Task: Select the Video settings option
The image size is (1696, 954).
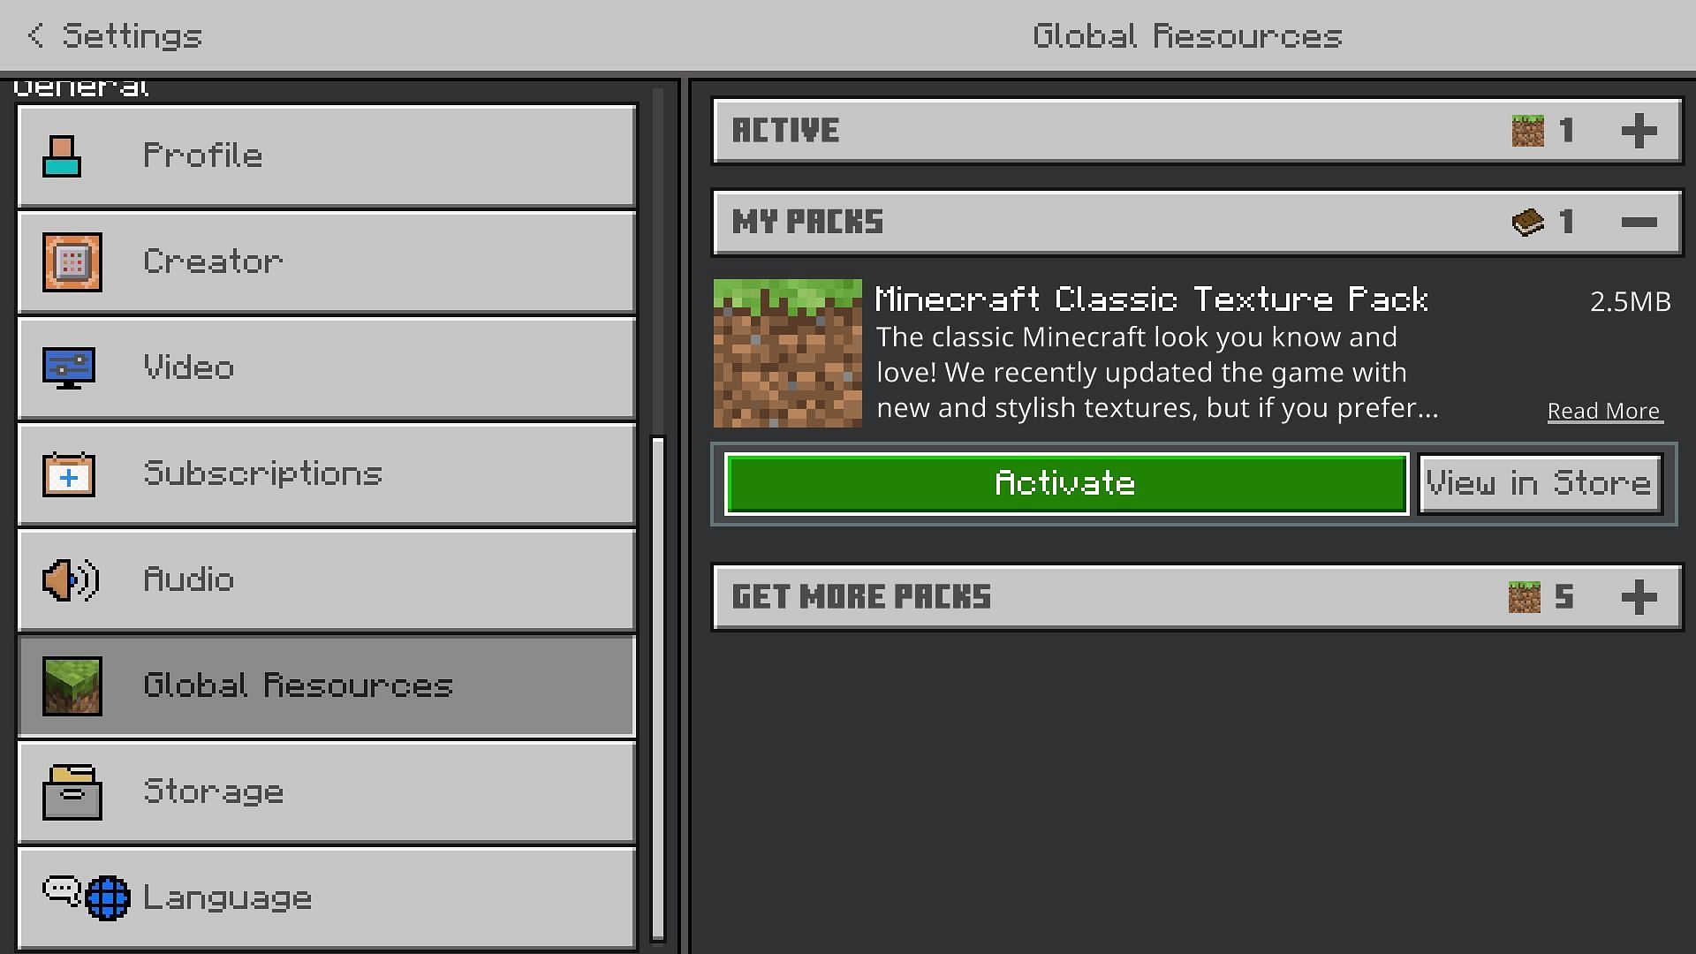Action: coord(326,367)
